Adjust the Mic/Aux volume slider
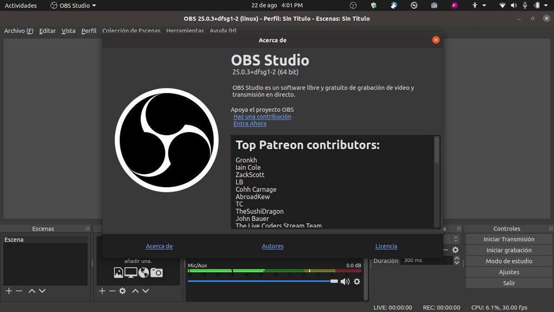 (334, 281)
